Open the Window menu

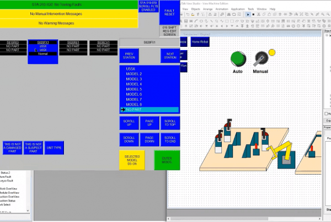[x=261, y=9]
